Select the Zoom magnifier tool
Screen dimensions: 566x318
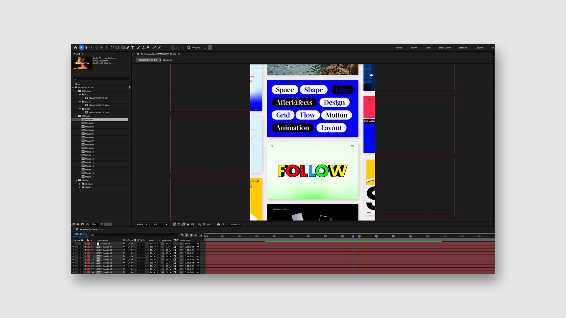91,47
